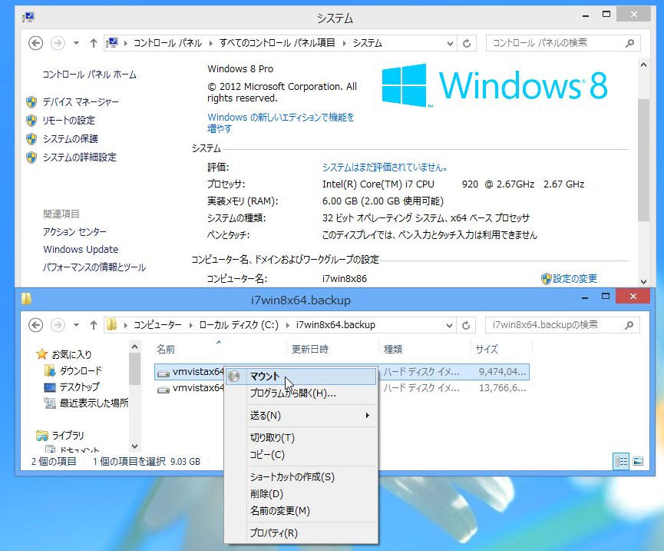Click search magnifier in i7win8x64.backup search box

pos(629,325)
